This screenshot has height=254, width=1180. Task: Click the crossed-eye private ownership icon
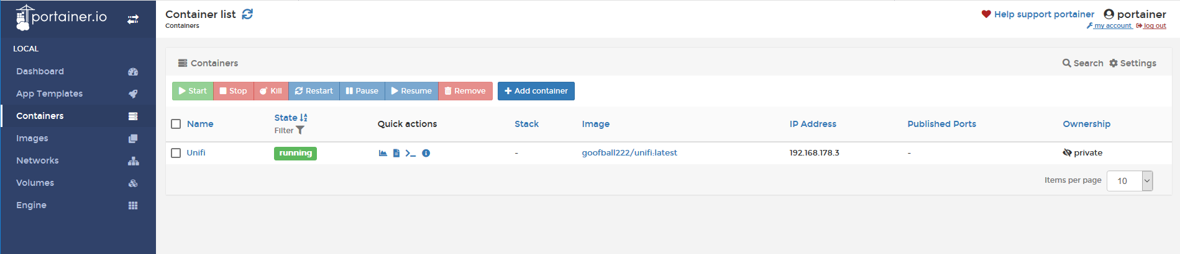click(x=1067, y=152)
